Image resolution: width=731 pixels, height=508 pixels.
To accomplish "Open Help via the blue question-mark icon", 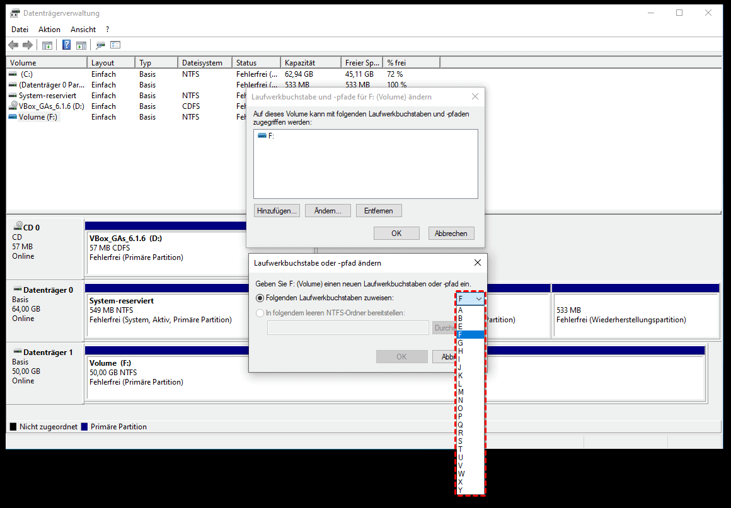I will point(66,45).
